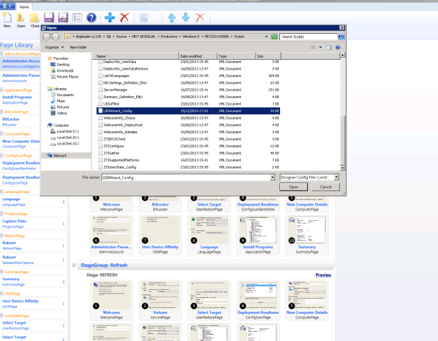Click the Open button in dialog
The width and height of the screenshot is (438, 341).
click(294, 187)
